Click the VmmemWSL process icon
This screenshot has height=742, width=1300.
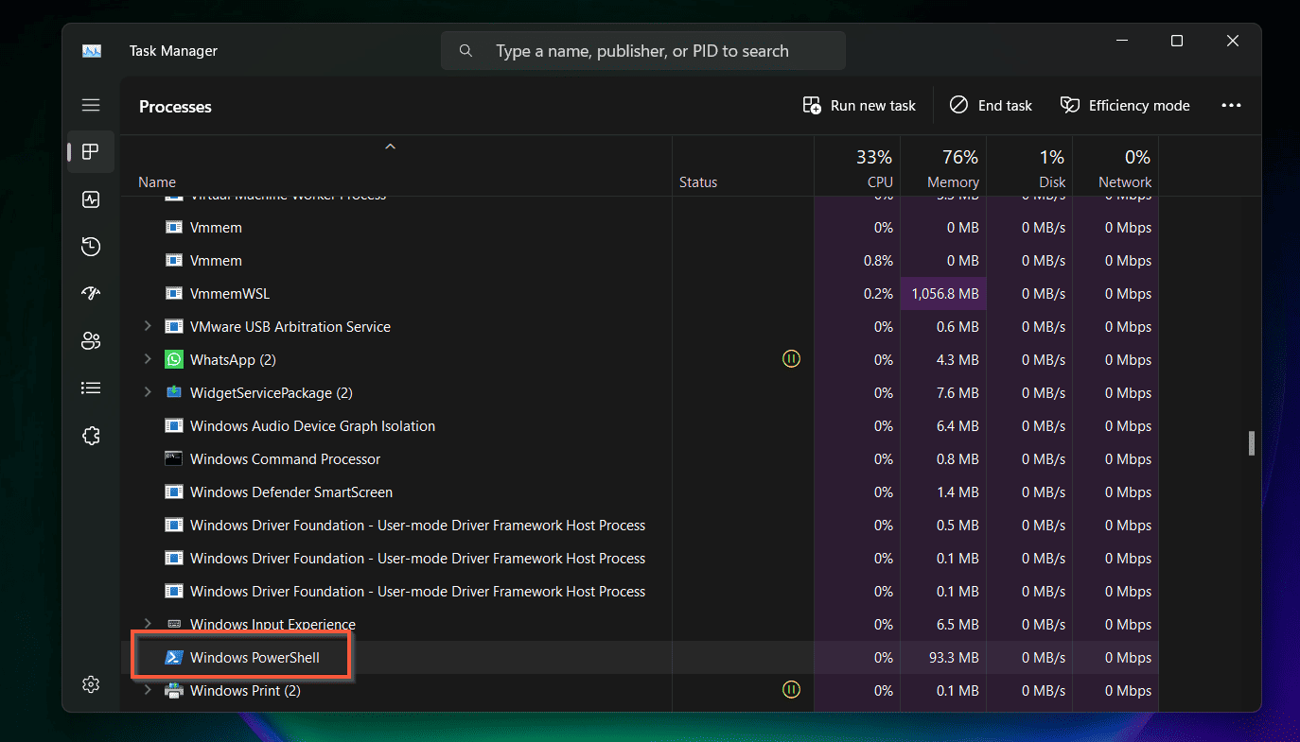tap(173, 294)
